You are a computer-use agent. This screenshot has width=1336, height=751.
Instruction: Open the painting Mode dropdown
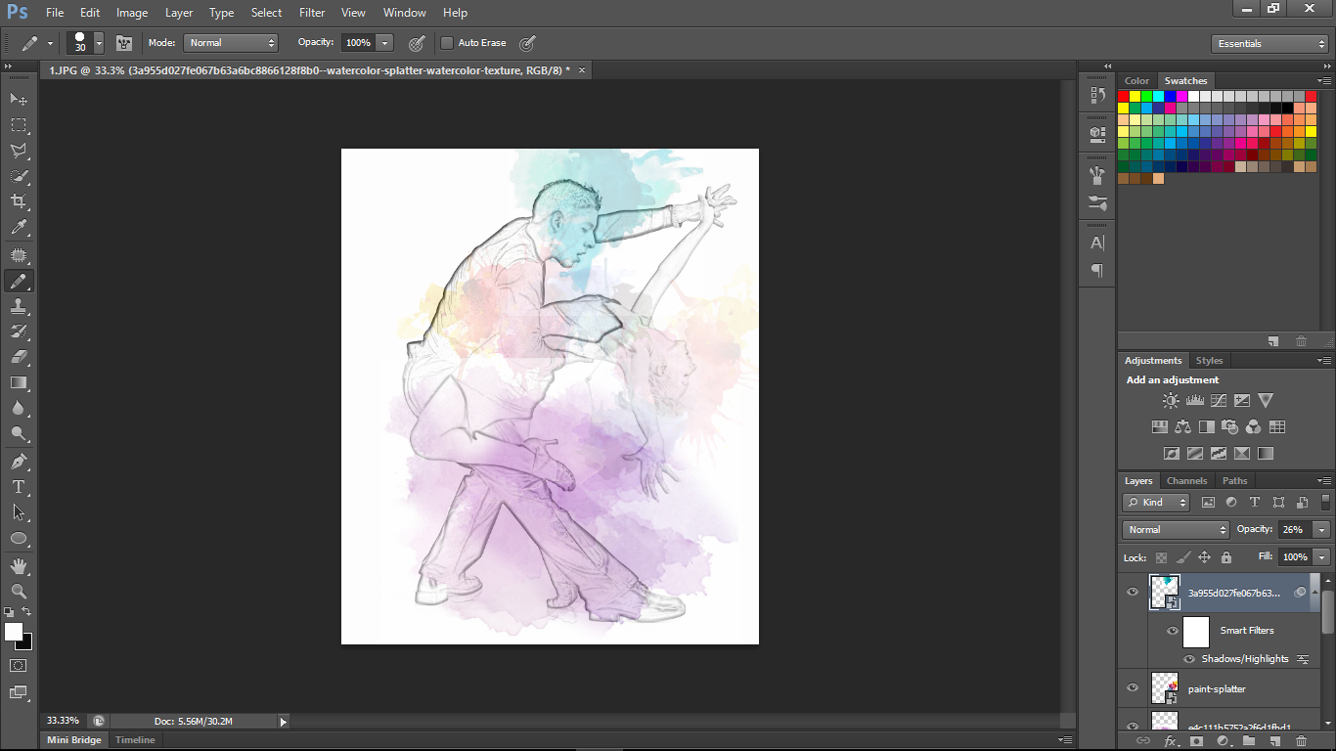click(x=231, y=43)
